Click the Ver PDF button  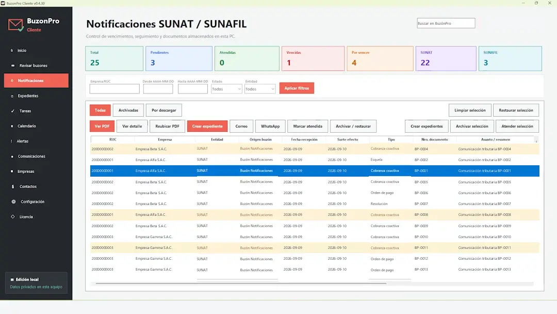coord(102,126)
